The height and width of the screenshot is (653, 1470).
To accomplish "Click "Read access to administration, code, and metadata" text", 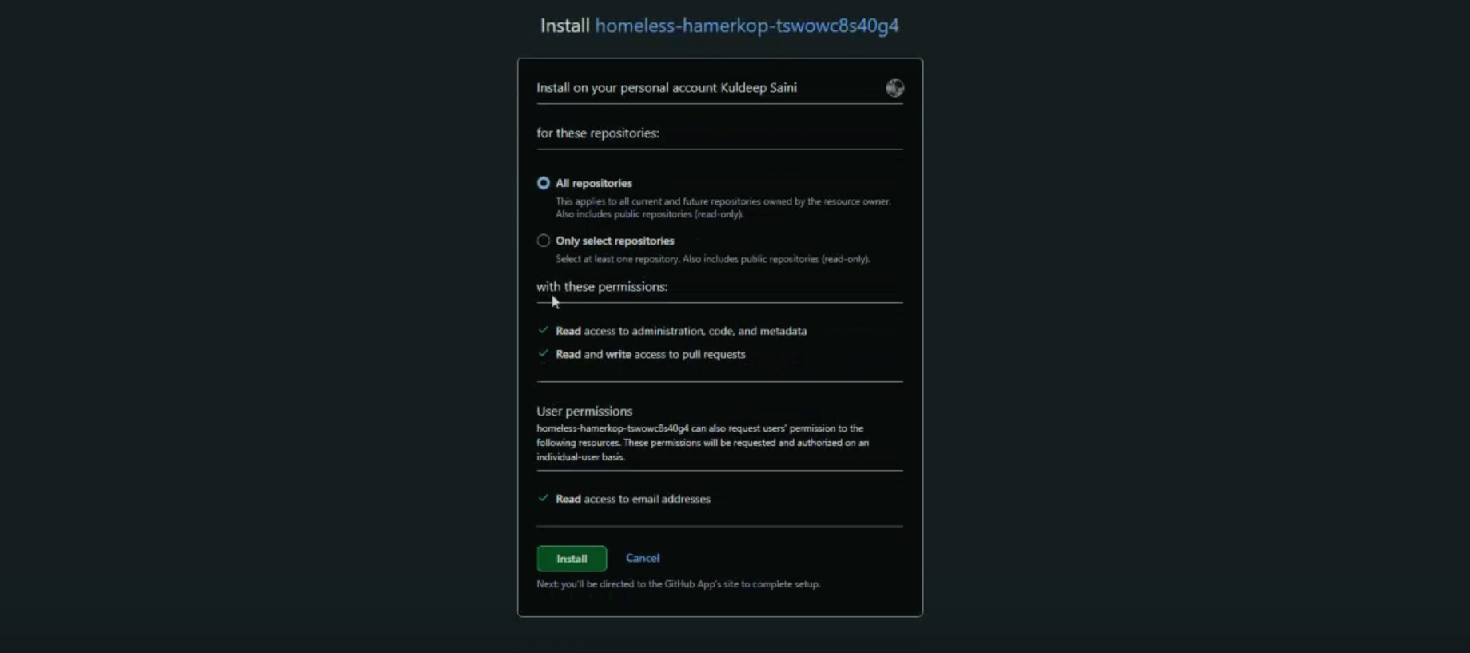I will [681, 331].
